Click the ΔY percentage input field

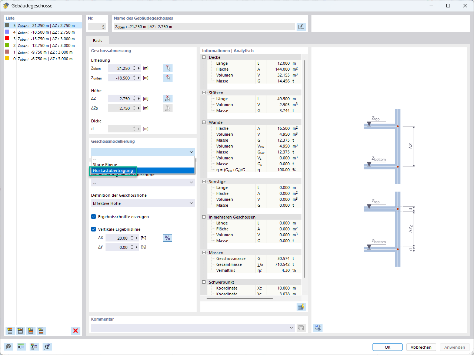tap(117, 247)
